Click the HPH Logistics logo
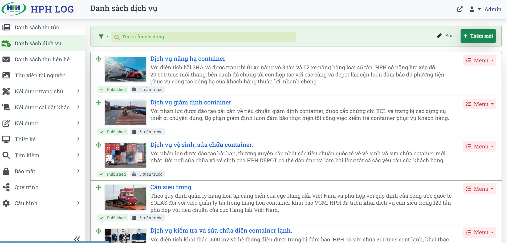Viewport: 508px width, 243px height. click(x=14, y=9)
